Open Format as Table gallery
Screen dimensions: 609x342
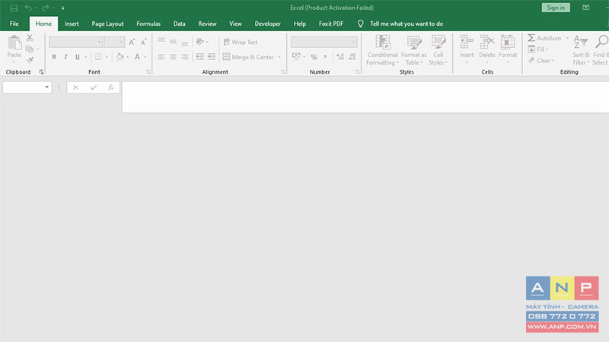(413, 50)
